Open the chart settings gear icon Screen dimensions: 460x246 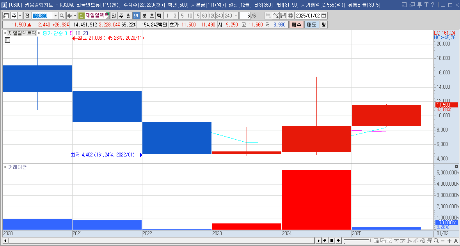point(290,16)
